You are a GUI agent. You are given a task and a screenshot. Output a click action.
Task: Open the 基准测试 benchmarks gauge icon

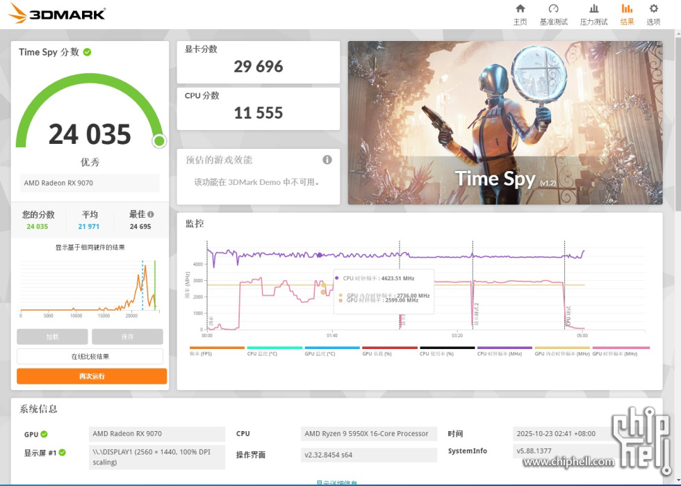553,9
